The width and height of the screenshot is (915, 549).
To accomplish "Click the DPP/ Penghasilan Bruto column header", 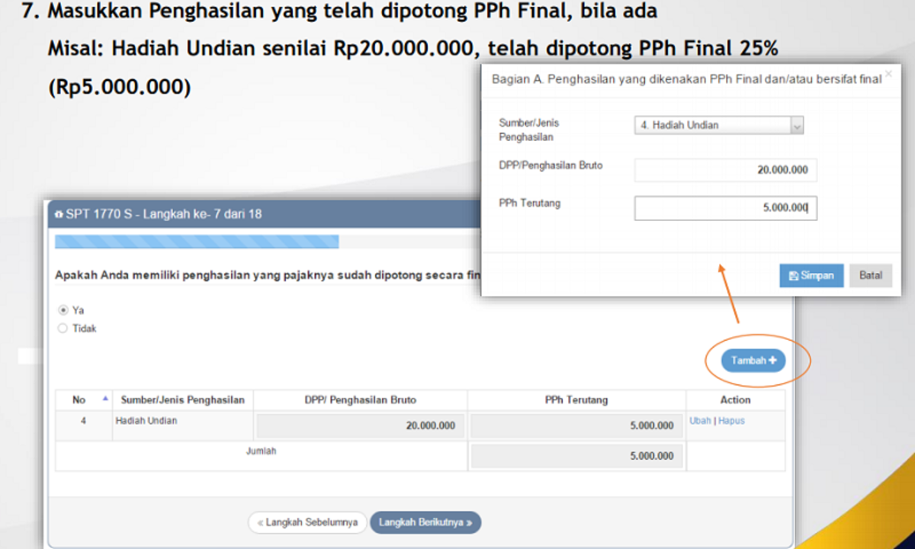I will click(360, 400).
